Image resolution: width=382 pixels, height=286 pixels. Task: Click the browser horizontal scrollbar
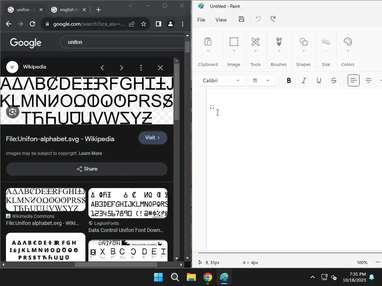pos(116,265)
